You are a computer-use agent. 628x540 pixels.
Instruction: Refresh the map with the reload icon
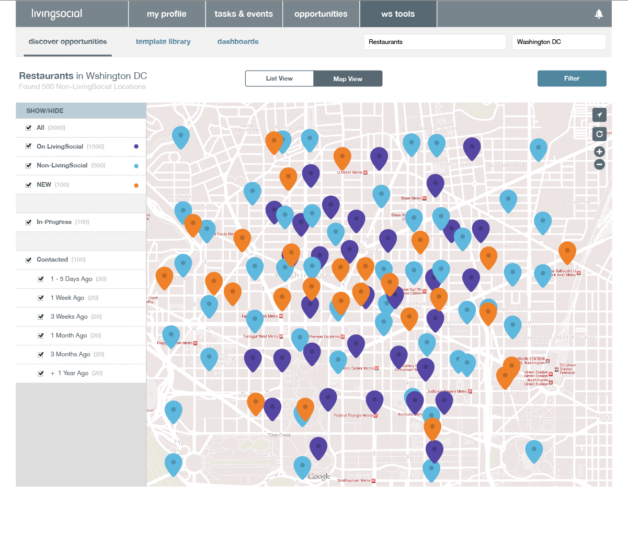(599, 133)
